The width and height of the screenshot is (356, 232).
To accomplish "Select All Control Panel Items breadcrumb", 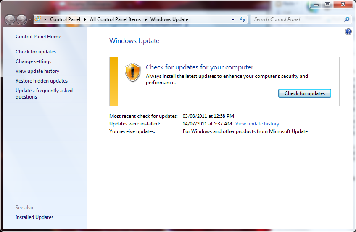I will (x=115, y=19).
